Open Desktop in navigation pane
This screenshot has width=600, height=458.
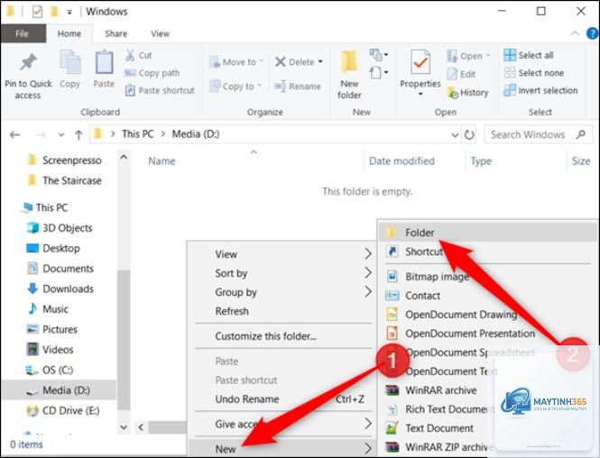(x=53, y=248)
